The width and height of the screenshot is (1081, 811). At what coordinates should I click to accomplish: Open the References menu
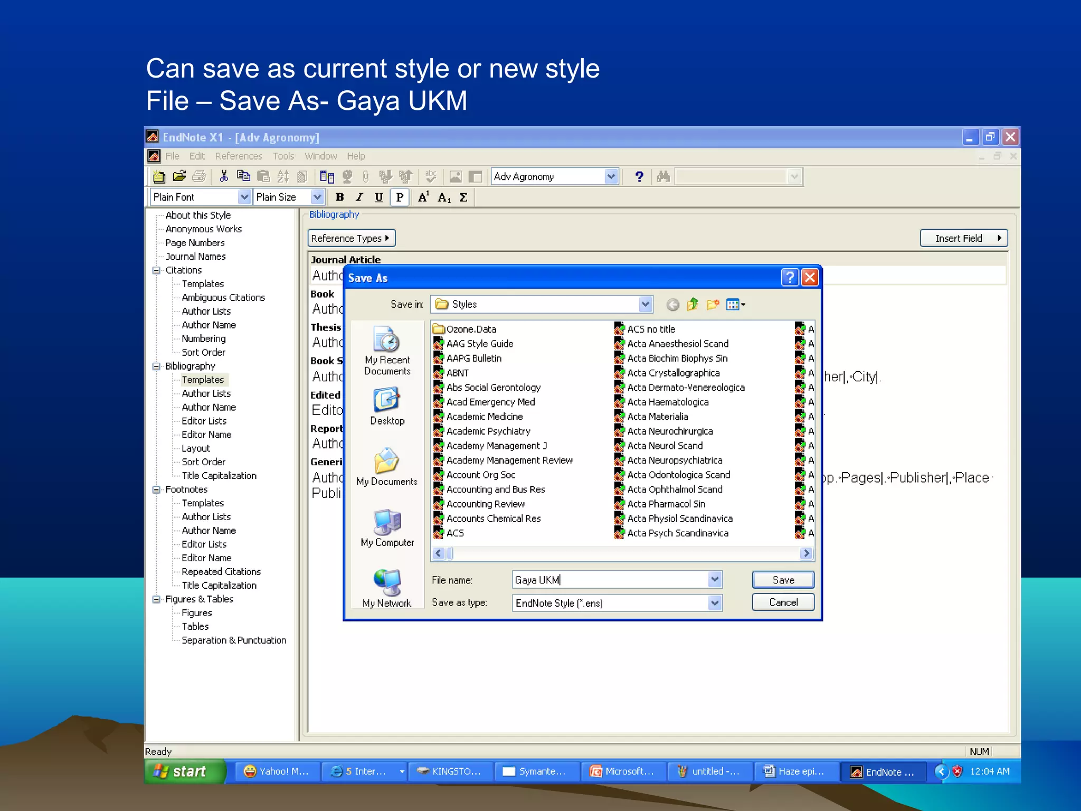coord(239,156)
